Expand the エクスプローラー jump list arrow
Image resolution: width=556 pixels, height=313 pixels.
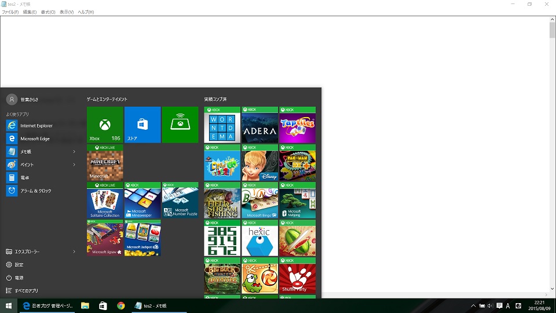point(74,252)
